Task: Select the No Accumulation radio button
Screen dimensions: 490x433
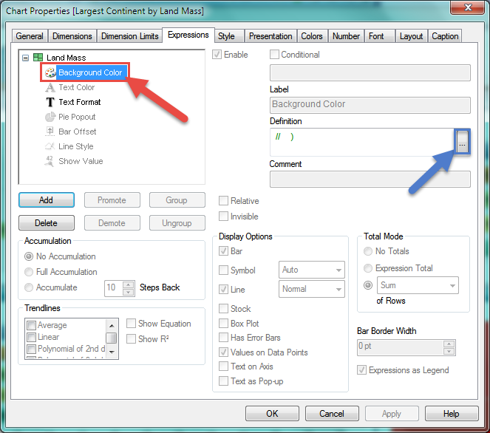Action: (29, 256)
